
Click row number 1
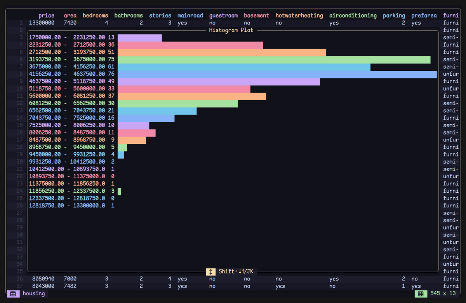(21, 23)
